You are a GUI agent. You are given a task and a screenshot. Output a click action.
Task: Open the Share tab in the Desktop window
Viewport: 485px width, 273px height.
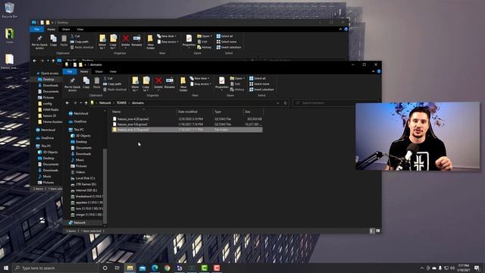click(66, 30)
